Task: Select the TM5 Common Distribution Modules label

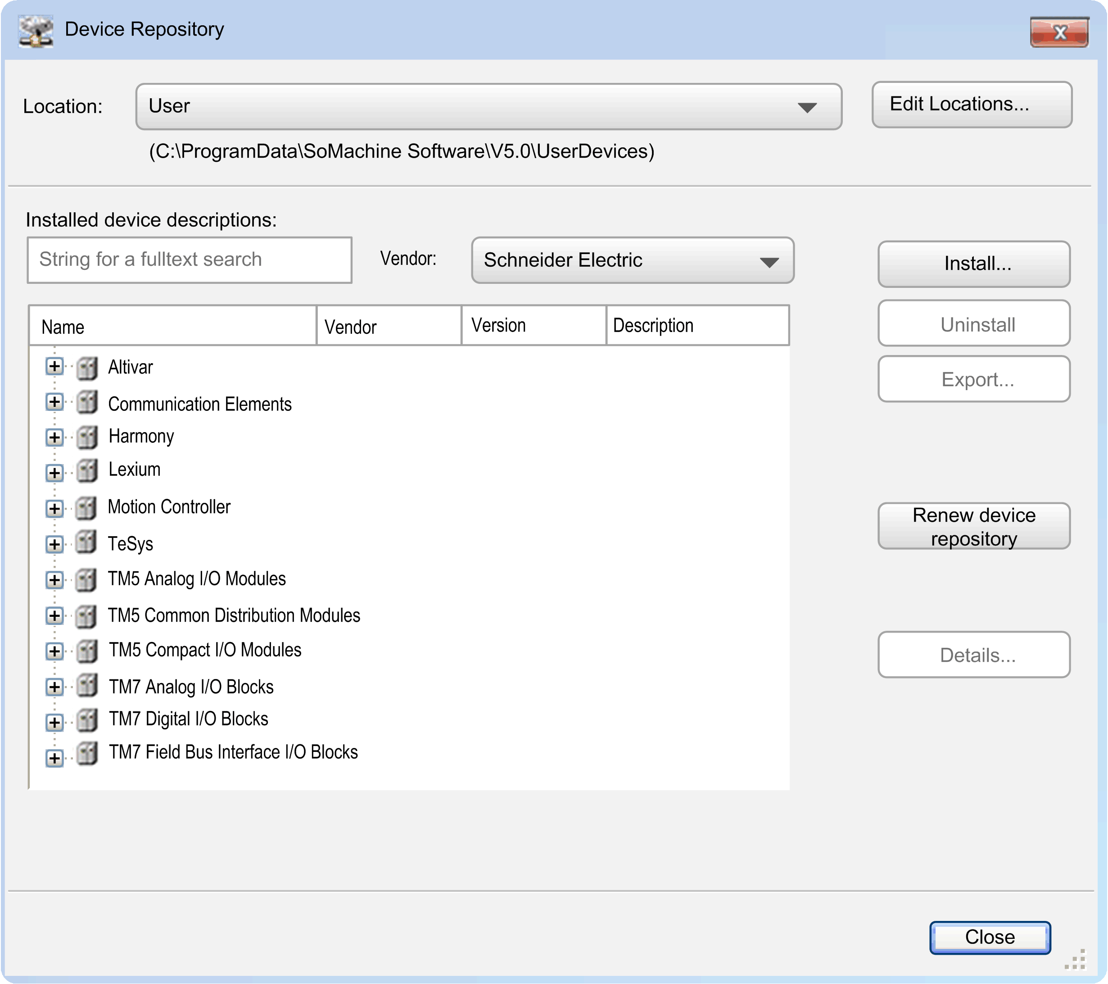Action: [x=234, y=615]
